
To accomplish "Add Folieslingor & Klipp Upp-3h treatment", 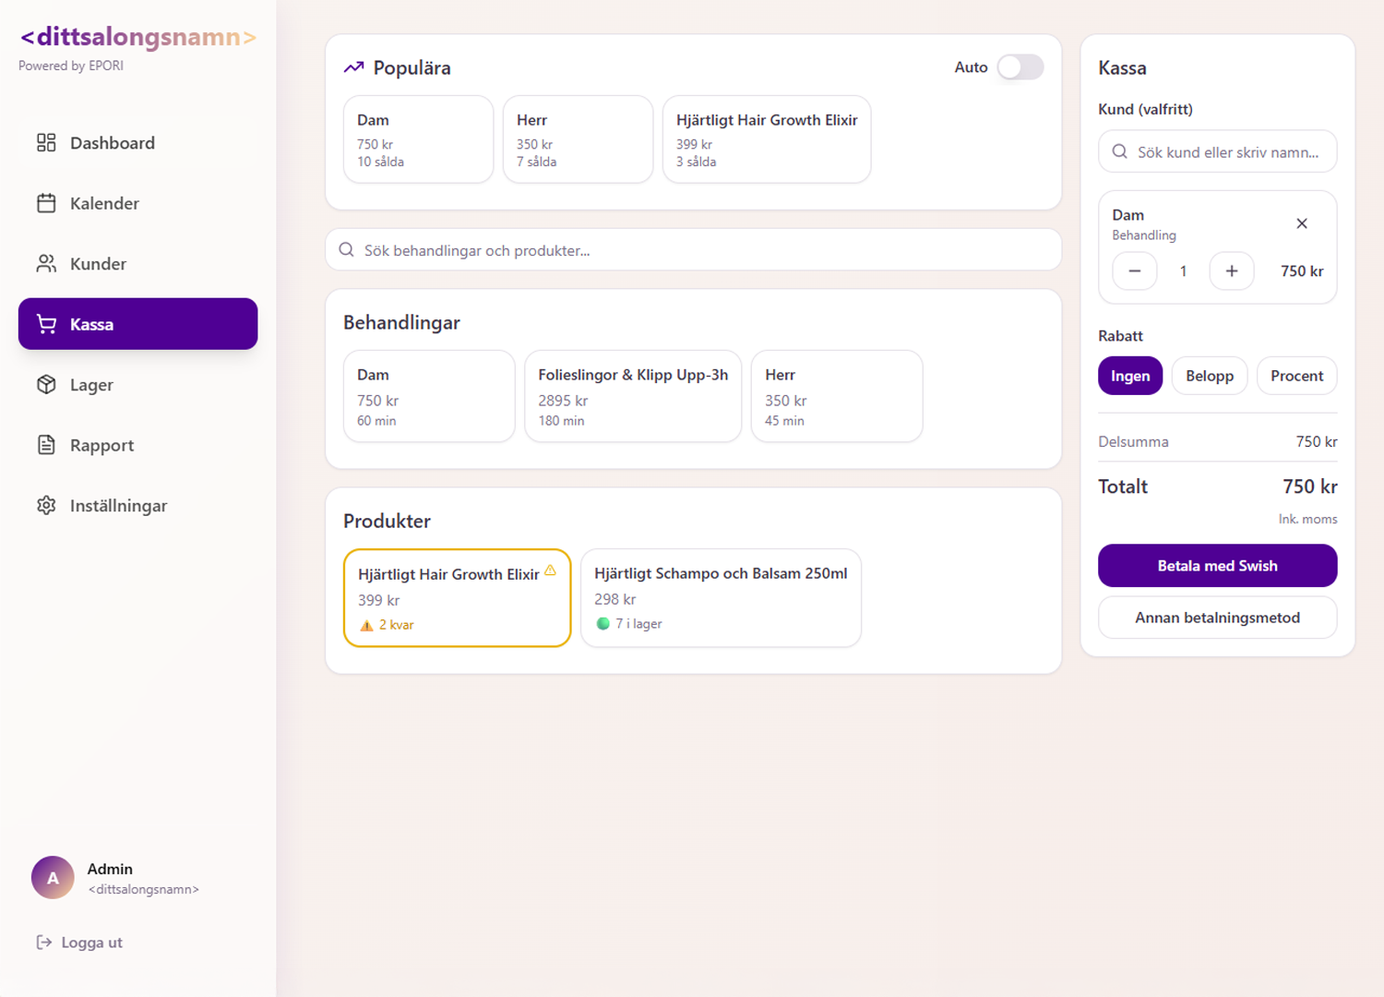I will click(x=632, y=396).
